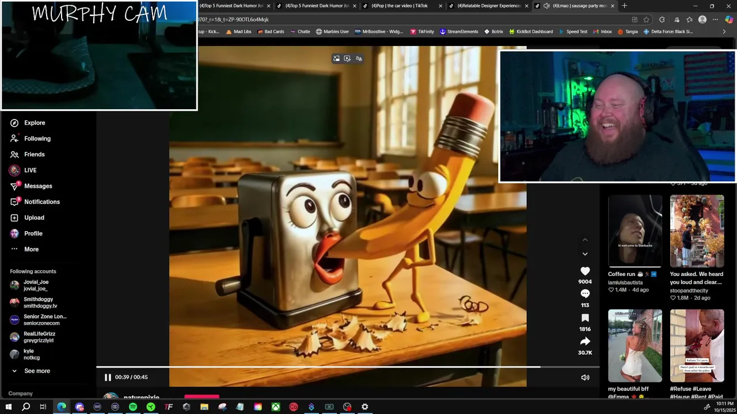The width and height of the screenshot is (737, 414).
Task: Mute the audio-playing tab via speaker icon
Action: pyautogui.click(x=546, y=6)
